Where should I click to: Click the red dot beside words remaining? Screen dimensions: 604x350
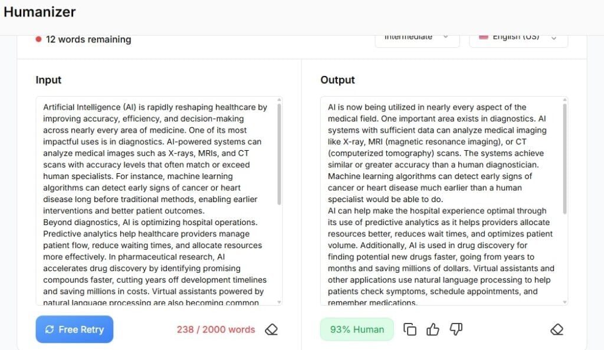[38, 39]
